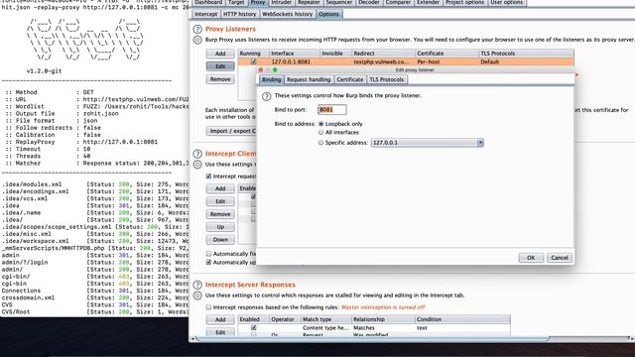The width and height of the screenshot is (635, 357).
Task: Open Specific address dropdown 127.0.0.1
Action: coord(428,143)
